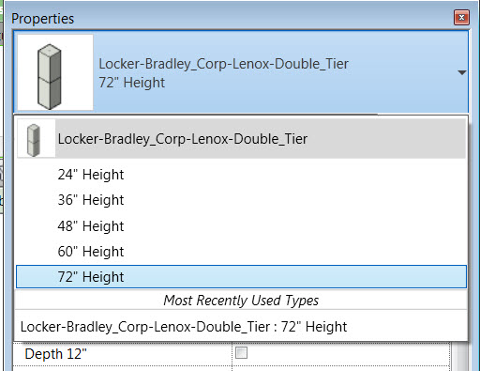Viewport: 480px width, 371px height.
Task: Close the Properties palette
Action: point(461,18)
